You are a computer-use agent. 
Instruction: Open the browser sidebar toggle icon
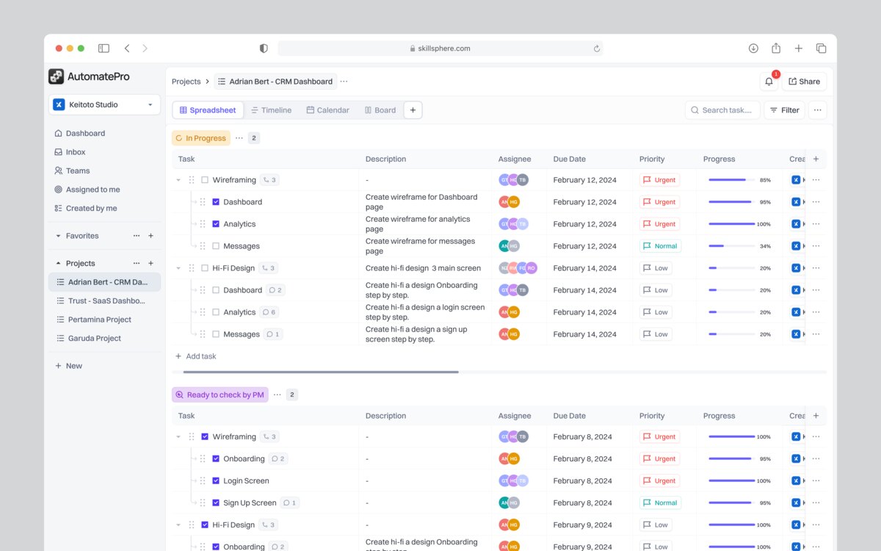pos(104,48)
